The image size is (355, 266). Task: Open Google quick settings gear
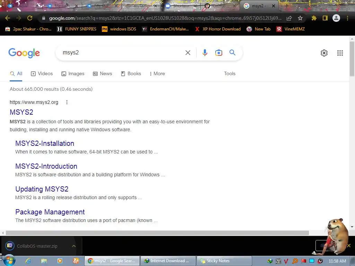coord(324,53)
